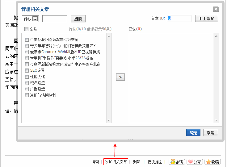Click the 手工添加 button
Image resolution: width=227 pixels, height=167 pixels.
click(x=206, y=19)
